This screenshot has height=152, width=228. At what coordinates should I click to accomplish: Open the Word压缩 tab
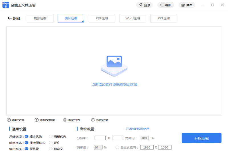coord(133,18)
